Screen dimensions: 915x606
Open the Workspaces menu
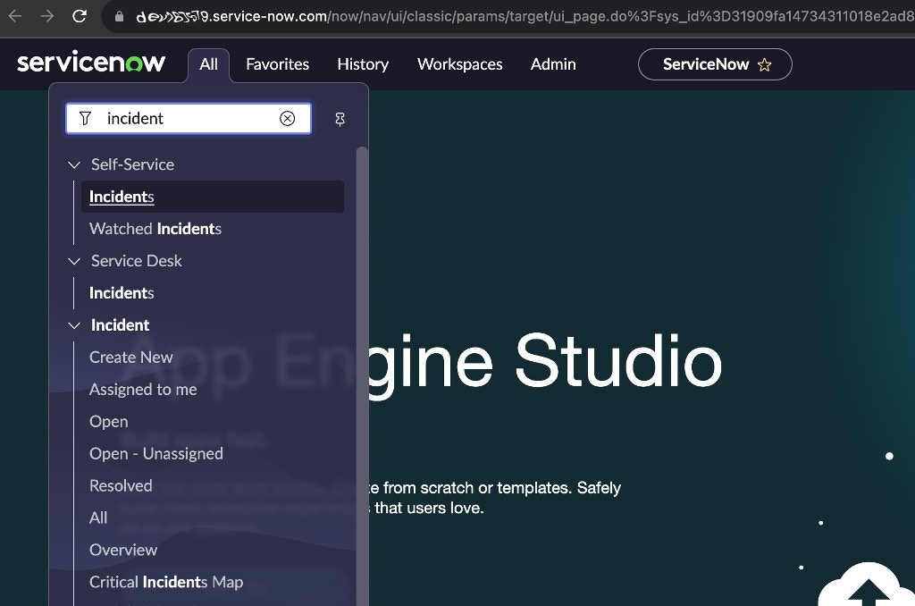click(x=460, y=64)
